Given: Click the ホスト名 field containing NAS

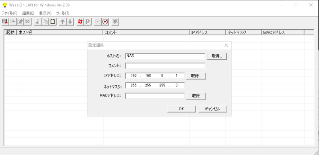Looking at the screenshot, I should (x=165, y=56).
